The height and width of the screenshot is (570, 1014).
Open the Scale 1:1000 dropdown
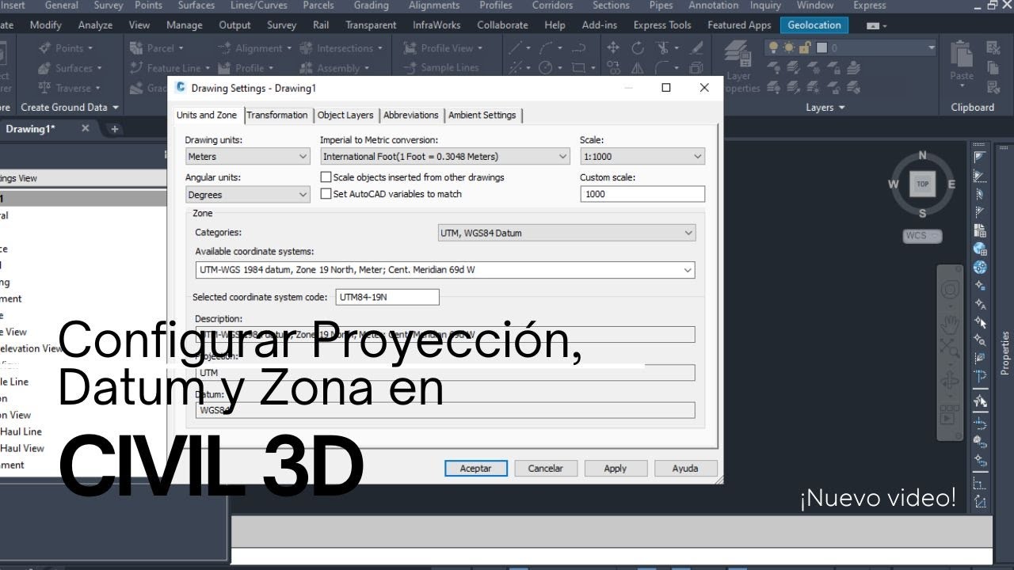coord(642,157)
